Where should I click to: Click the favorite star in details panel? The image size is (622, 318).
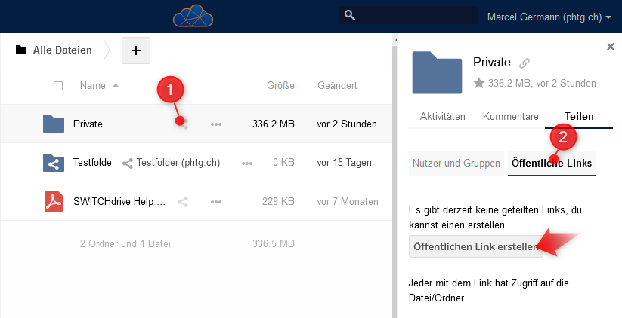478,84
